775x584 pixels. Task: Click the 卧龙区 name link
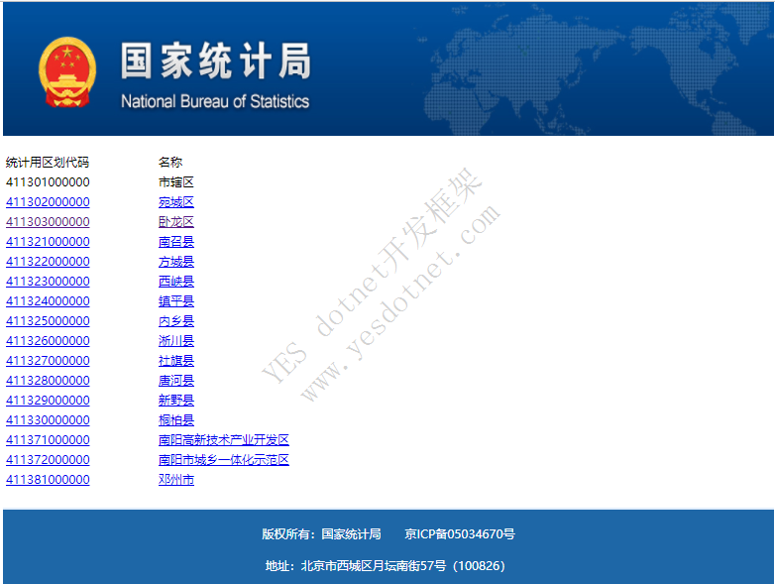[176, 222]
